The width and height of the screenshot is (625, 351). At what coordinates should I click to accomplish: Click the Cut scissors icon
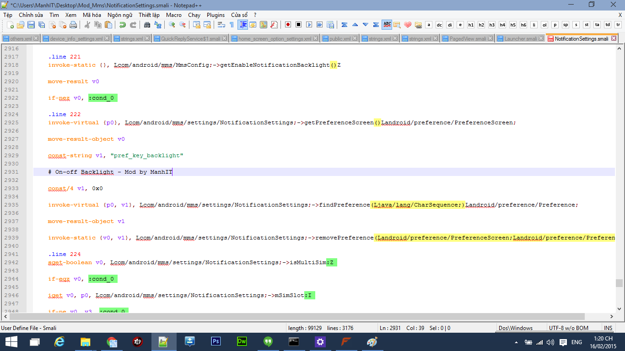tap(88, 25)
